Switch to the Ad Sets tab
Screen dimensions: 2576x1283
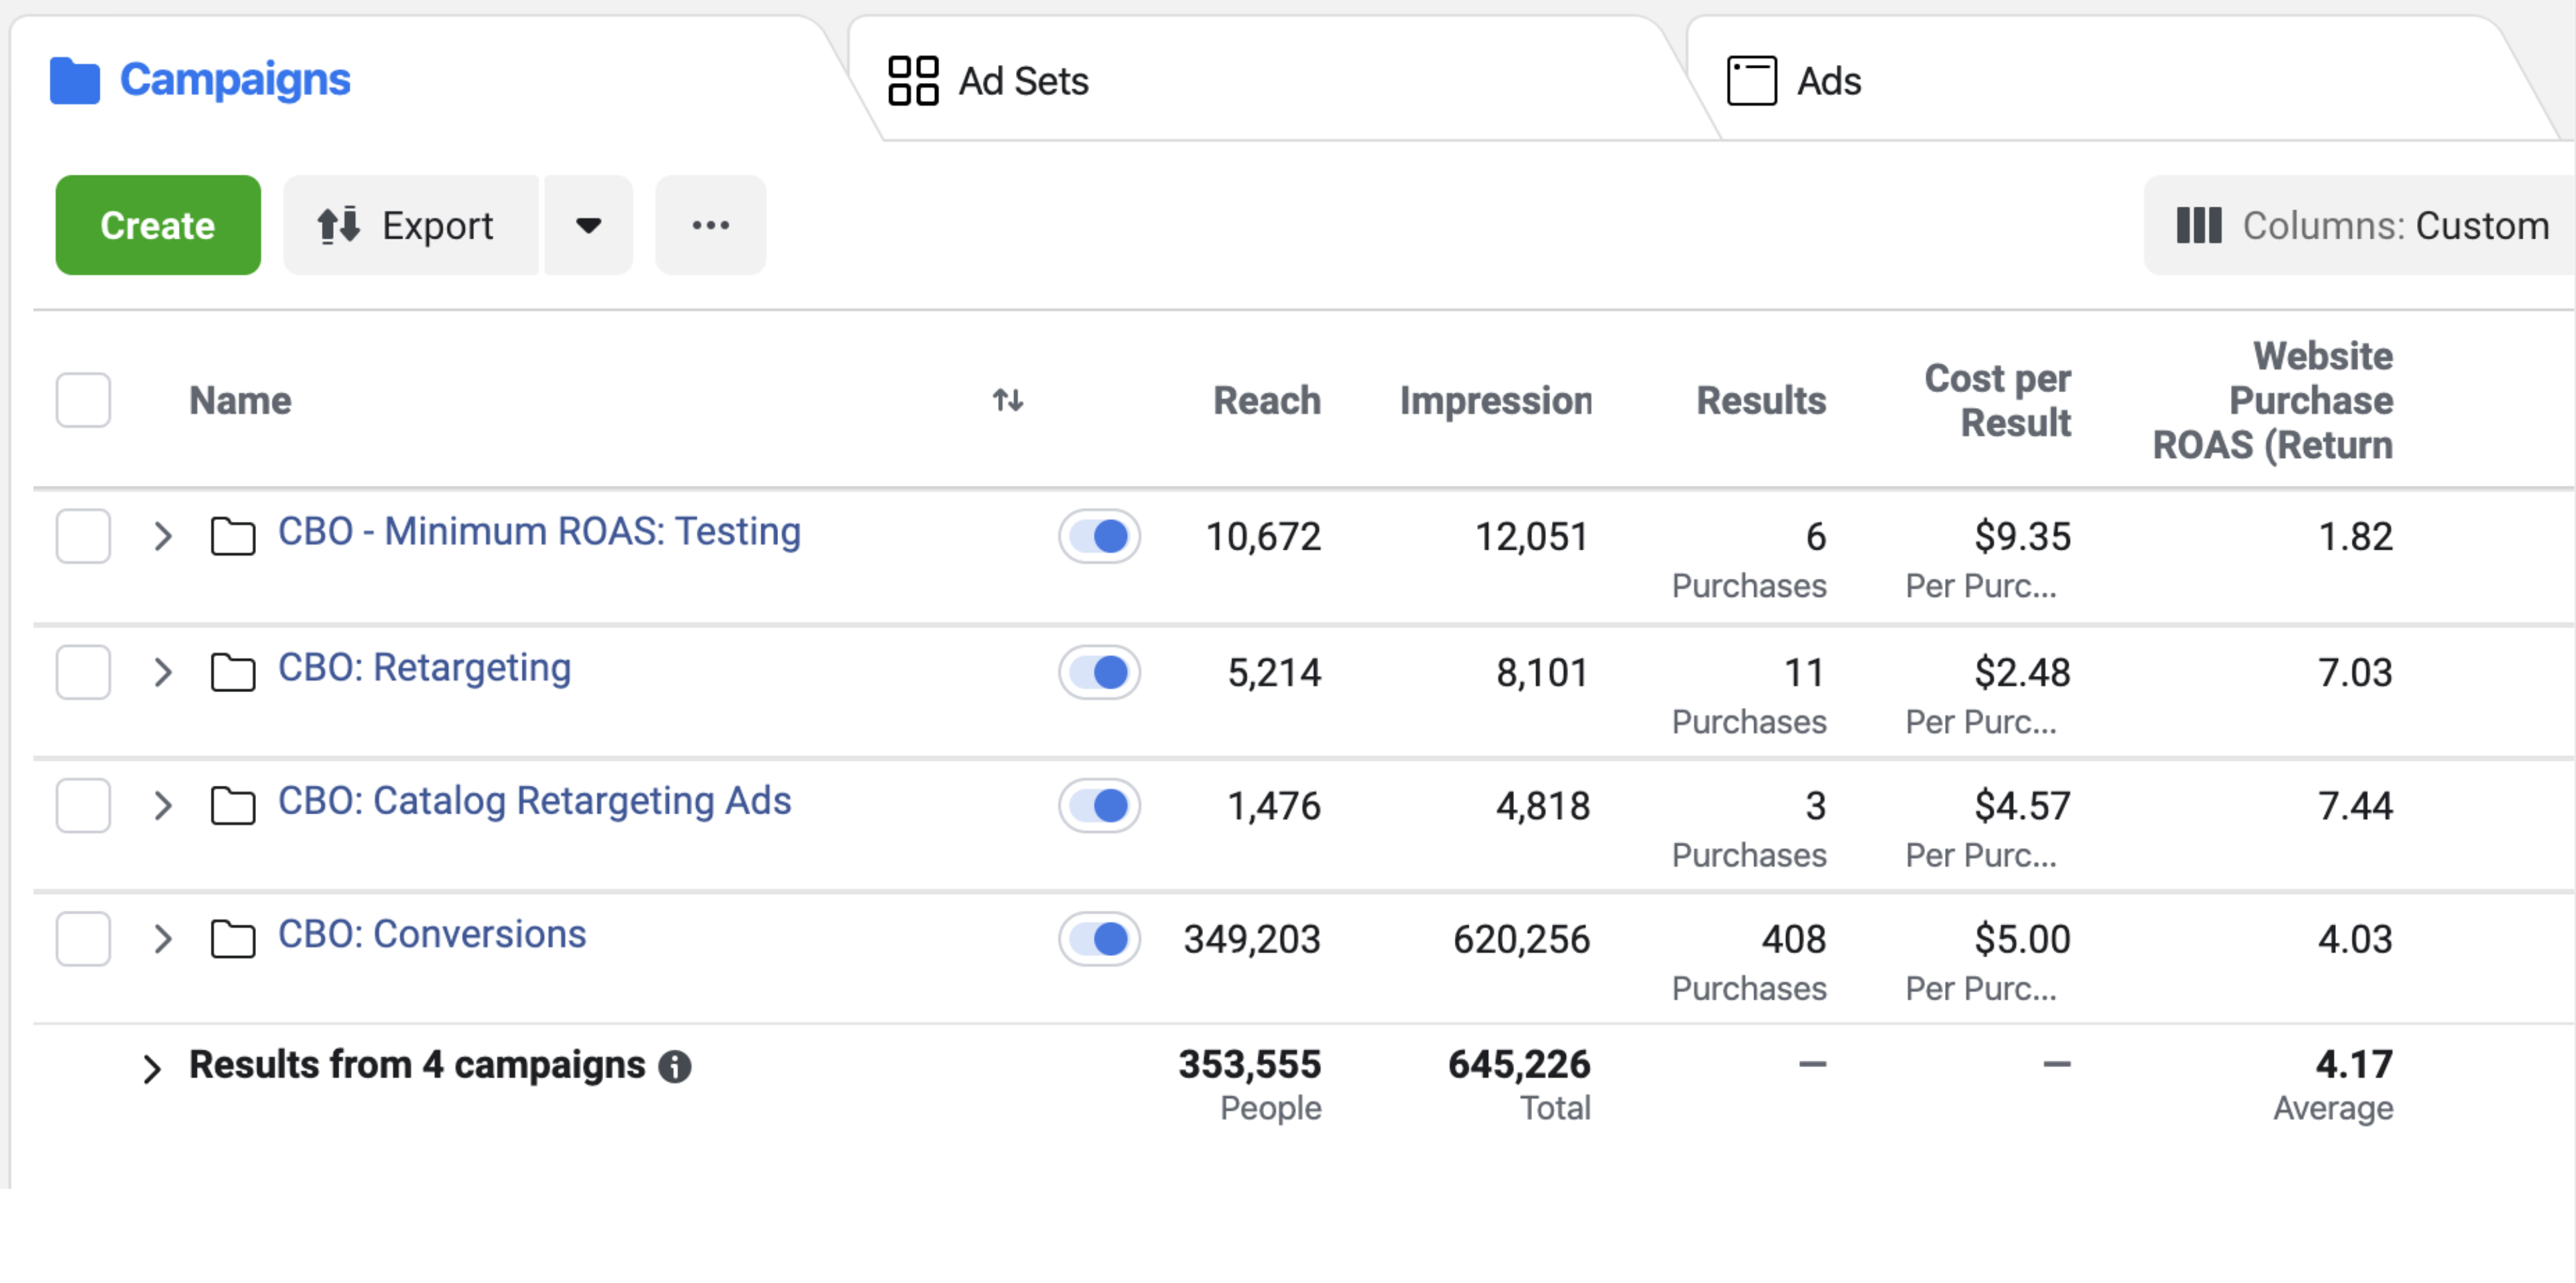1024,80
